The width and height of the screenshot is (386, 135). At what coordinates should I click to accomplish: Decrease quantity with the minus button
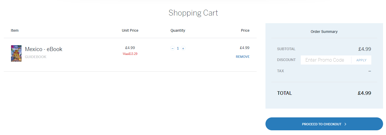[173, 48]
